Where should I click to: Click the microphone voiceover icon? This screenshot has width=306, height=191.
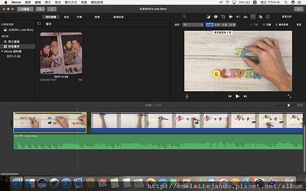click(x=187, y=96)
